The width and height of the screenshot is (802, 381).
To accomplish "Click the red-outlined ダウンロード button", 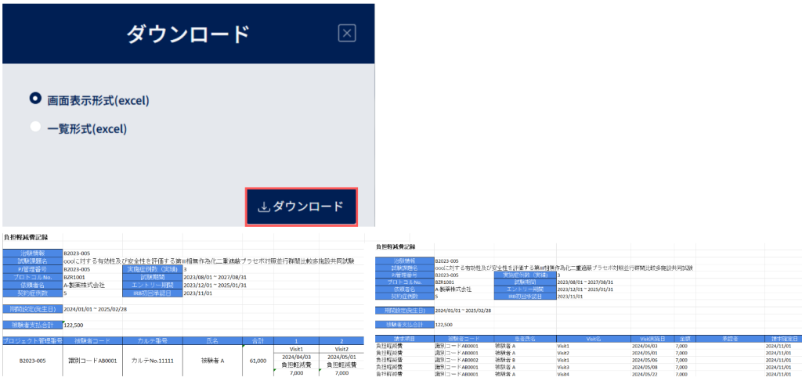I will tap(302, 207).
